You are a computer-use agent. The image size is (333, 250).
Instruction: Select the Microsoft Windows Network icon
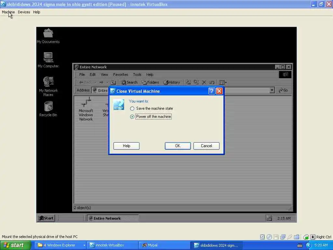[x=86, y=109]
